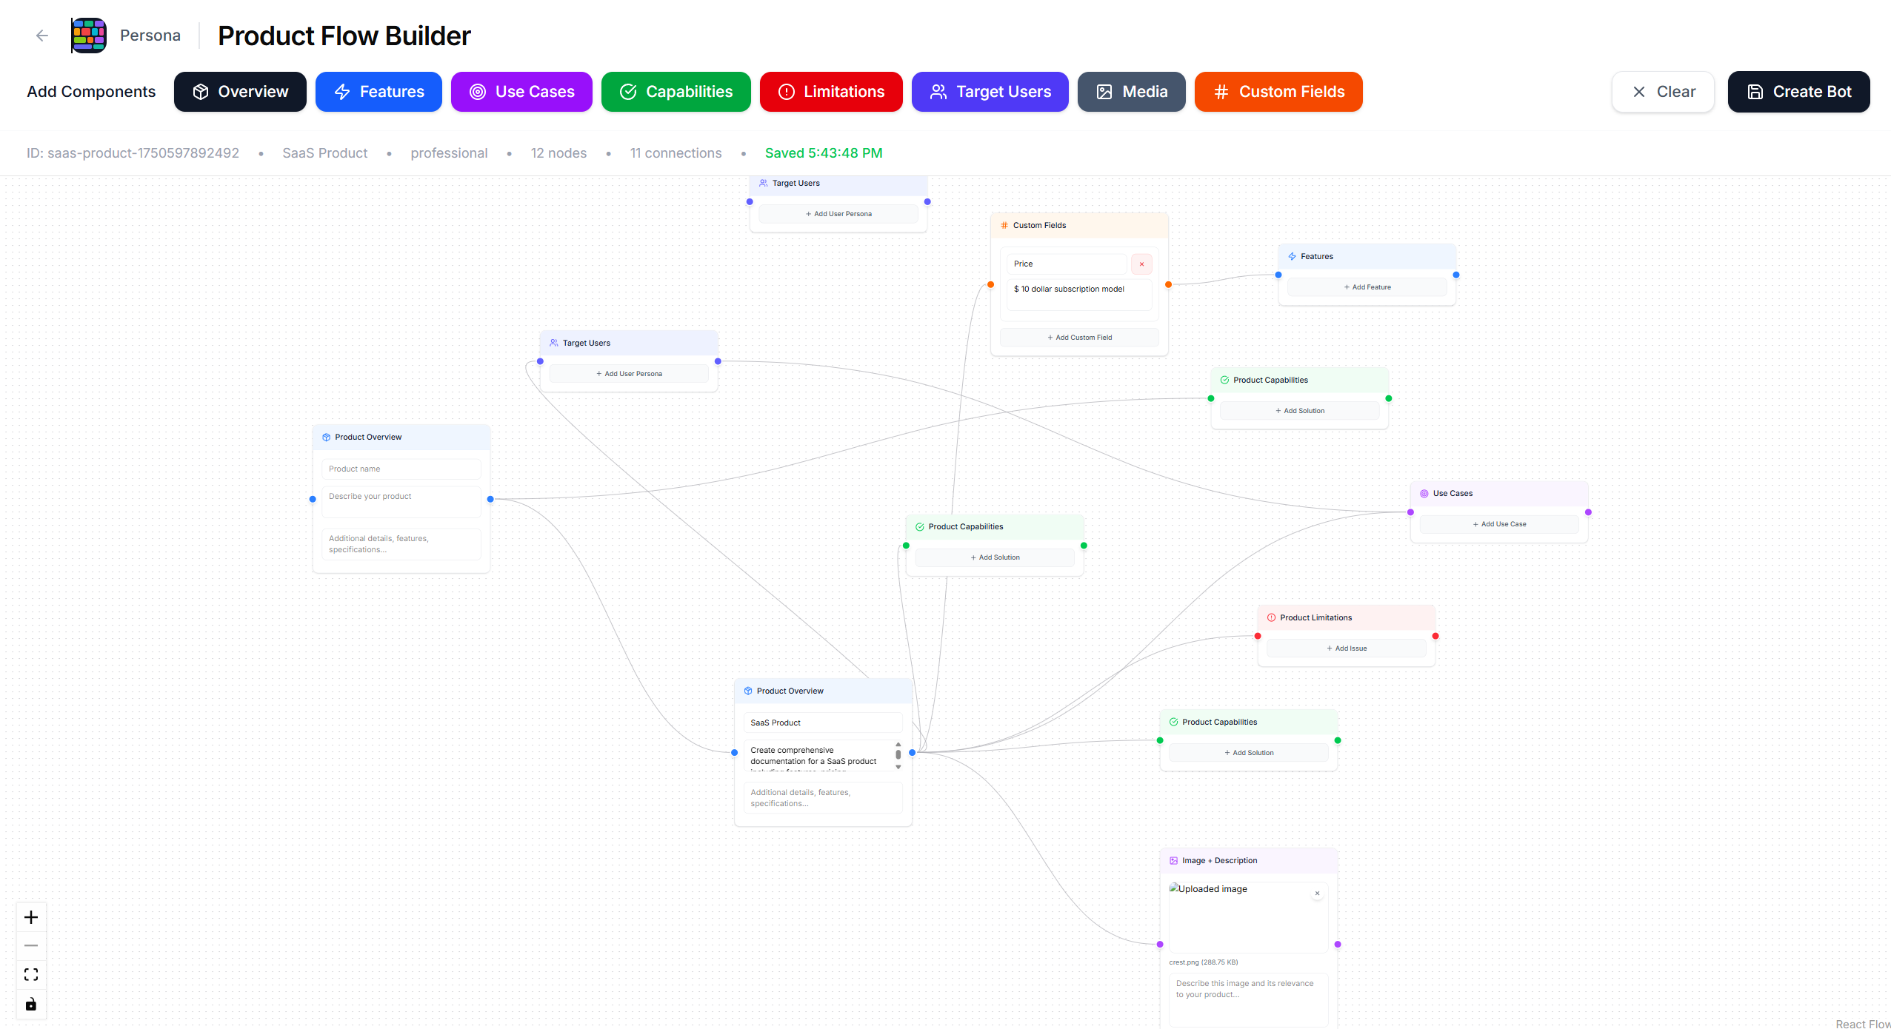
Task: Toggle canvas interactivity lock
Action: click(x=31, y=1004)
